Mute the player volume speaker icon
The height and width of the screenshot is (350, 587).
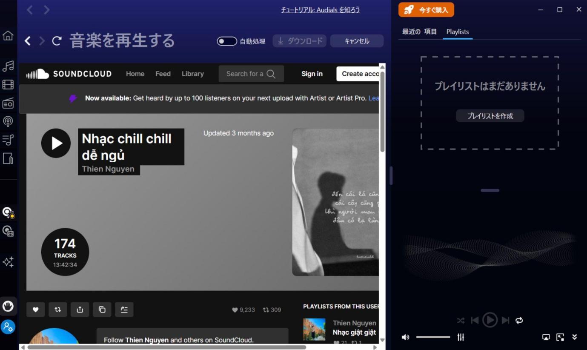pos(405,337)
